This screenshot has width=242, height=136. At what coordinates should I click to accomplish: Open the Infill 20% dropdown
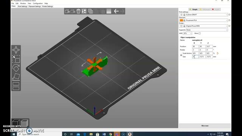(x=188, y=33)
